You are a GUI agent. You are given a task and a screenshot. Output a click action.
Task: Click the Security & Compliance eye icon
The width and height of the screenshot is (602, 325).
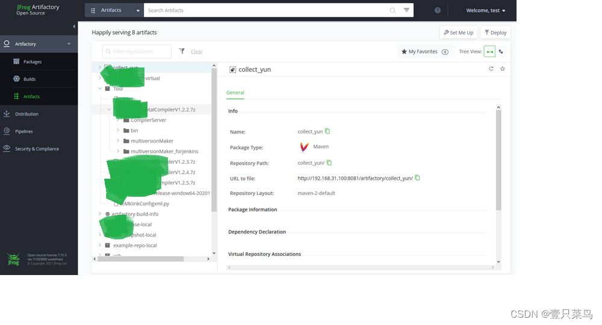click(7, 148)
